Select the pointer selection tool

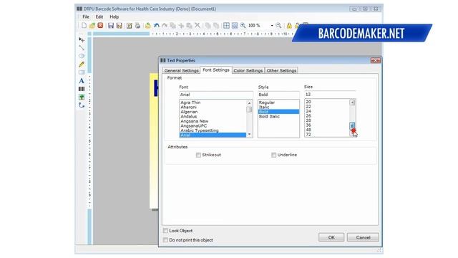(x=82, y=39)
